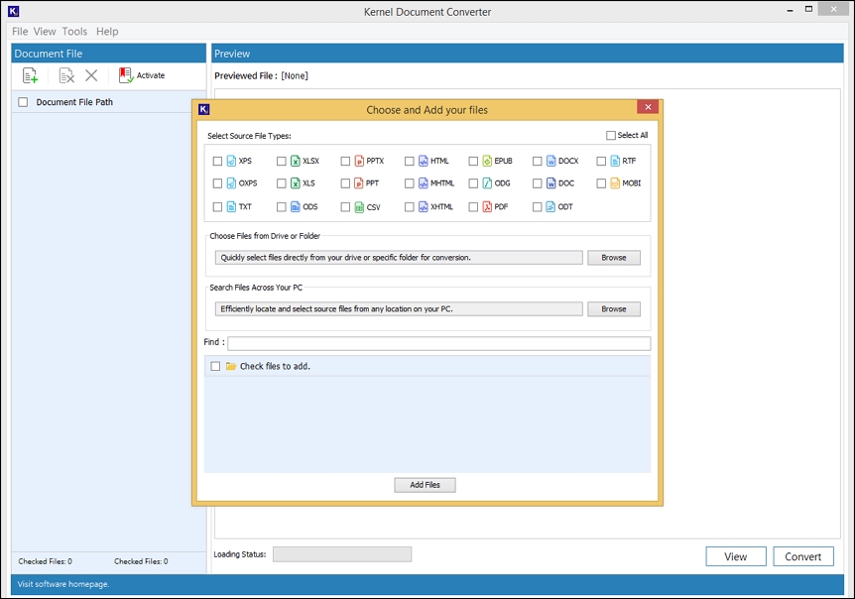Click the folder icon beside Check files to add

pos(231,366)
